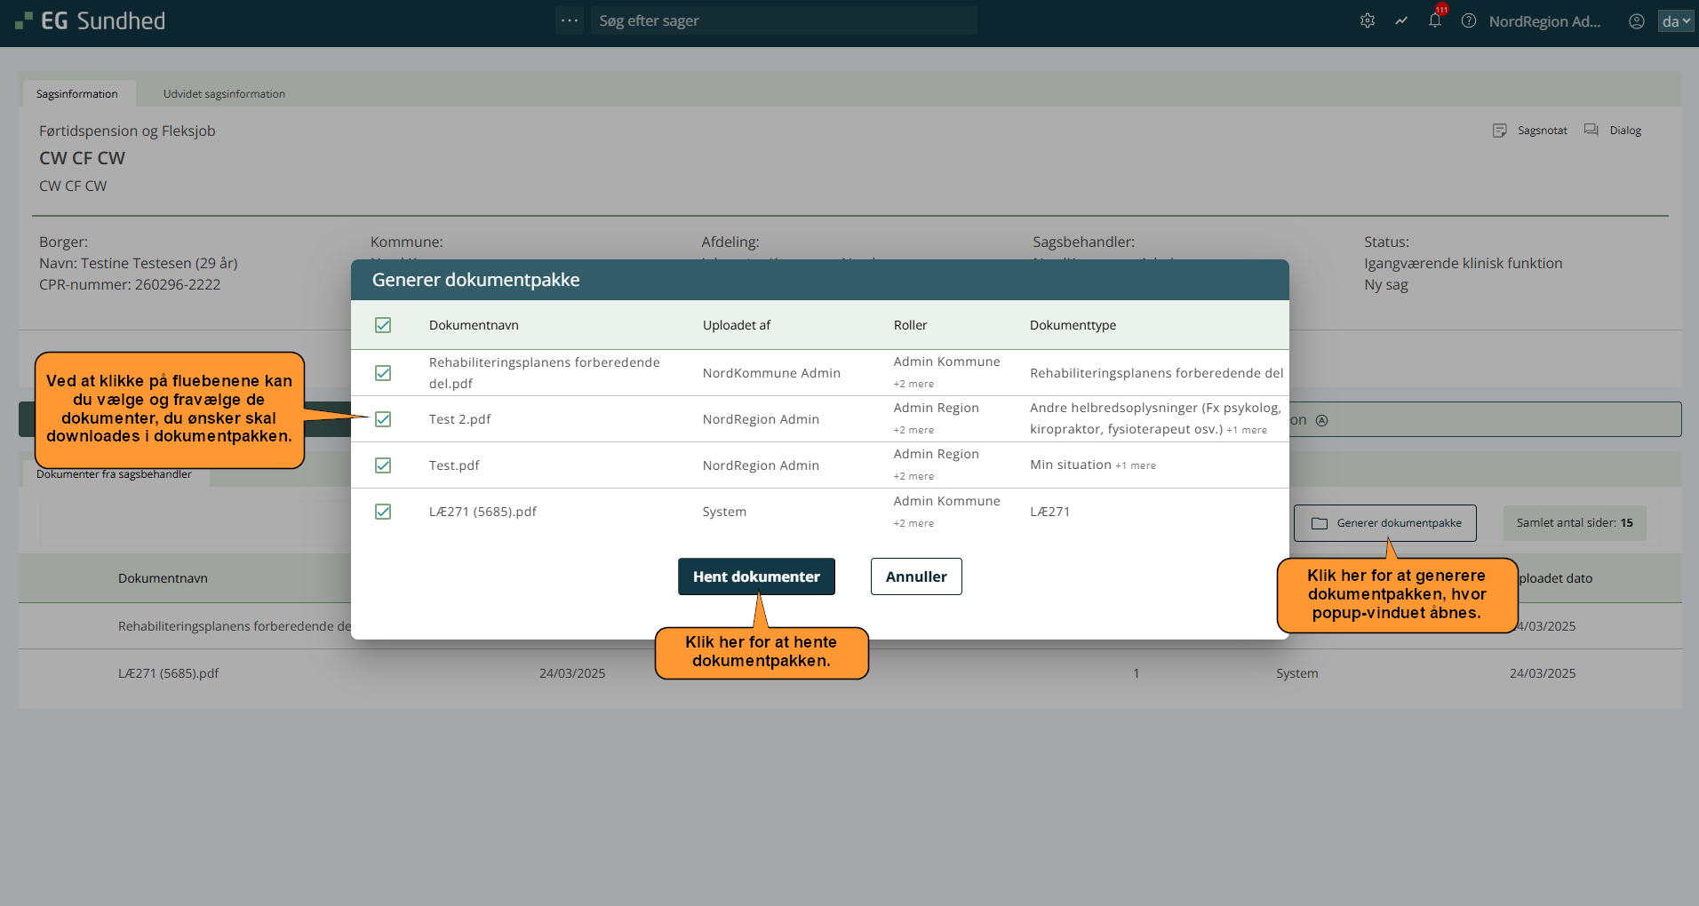1699x906 pixels.
Task: Expand '+1 mere' document types for Test 2.pdf
Action: (x=1247, y=430)
